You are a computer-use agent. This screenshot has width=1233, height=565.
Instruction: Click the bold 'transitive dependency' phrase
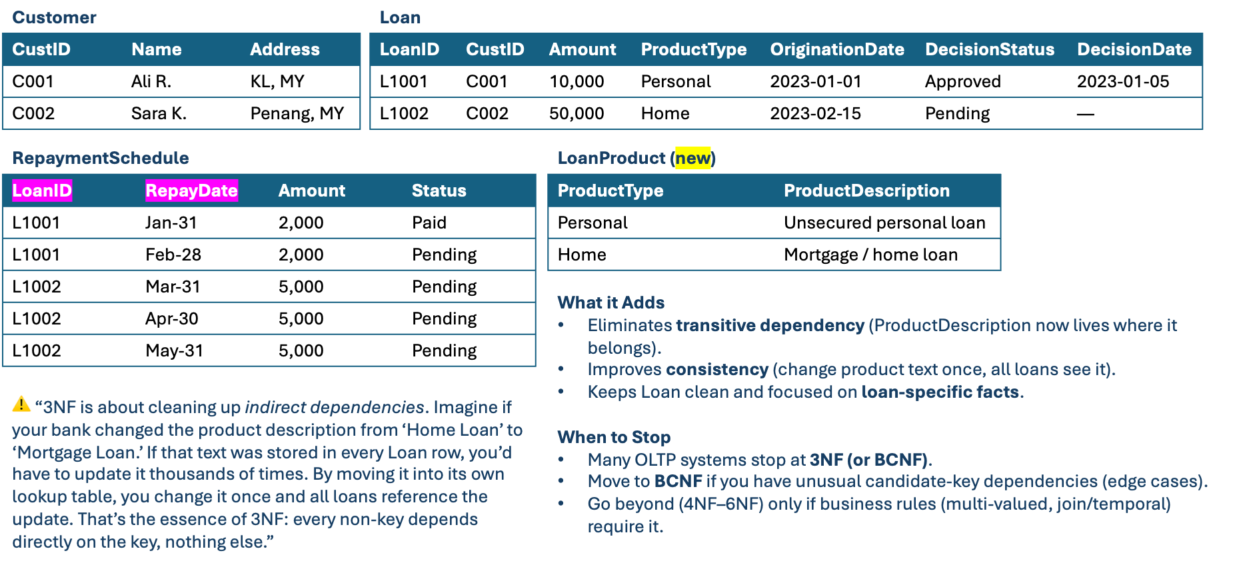click(x=770, y=325)
